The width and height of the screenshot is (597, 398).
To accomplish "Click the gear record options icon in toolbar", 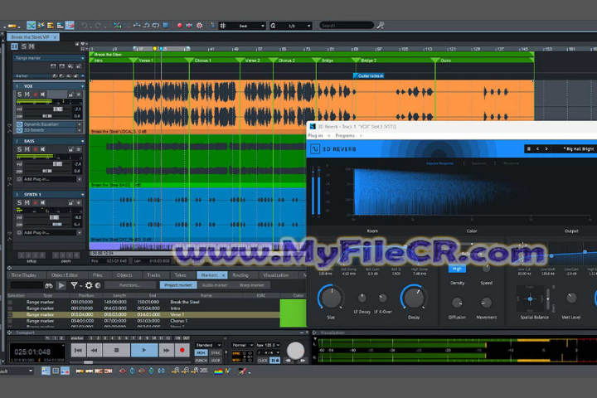I will tap(199, 26).
